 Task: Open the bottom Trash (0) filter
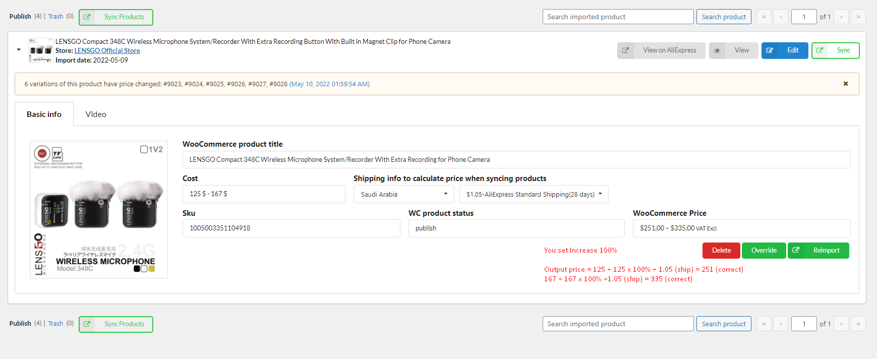(61, 324)
